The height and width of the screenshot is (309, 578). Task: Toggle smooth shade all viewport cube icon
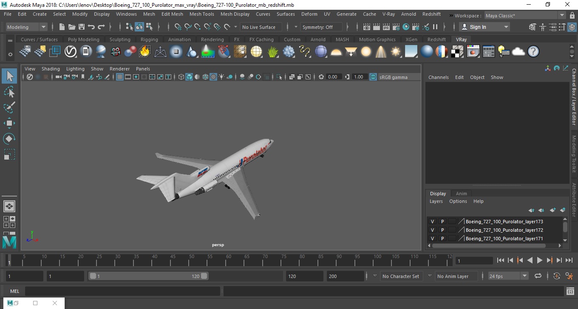(189, 77)
